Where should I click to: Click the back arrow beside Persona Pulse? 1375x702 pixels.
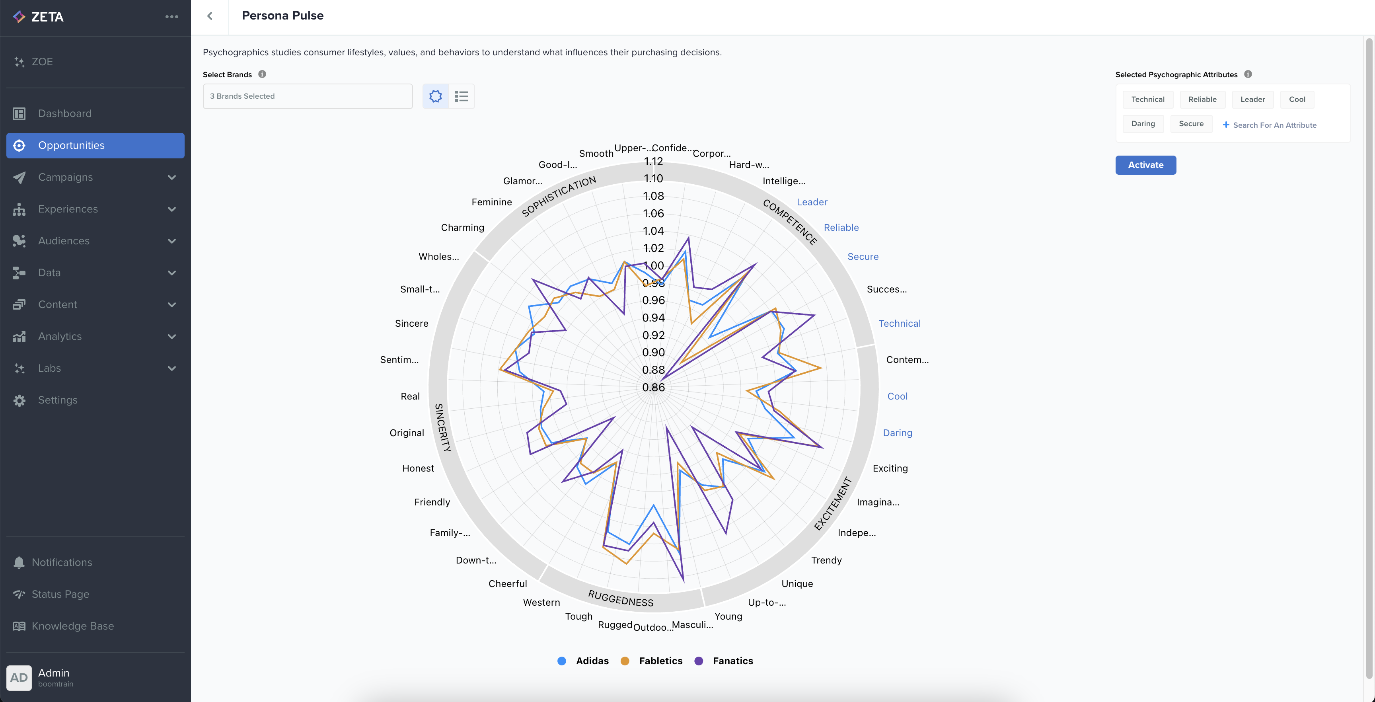tap(210, 16)
